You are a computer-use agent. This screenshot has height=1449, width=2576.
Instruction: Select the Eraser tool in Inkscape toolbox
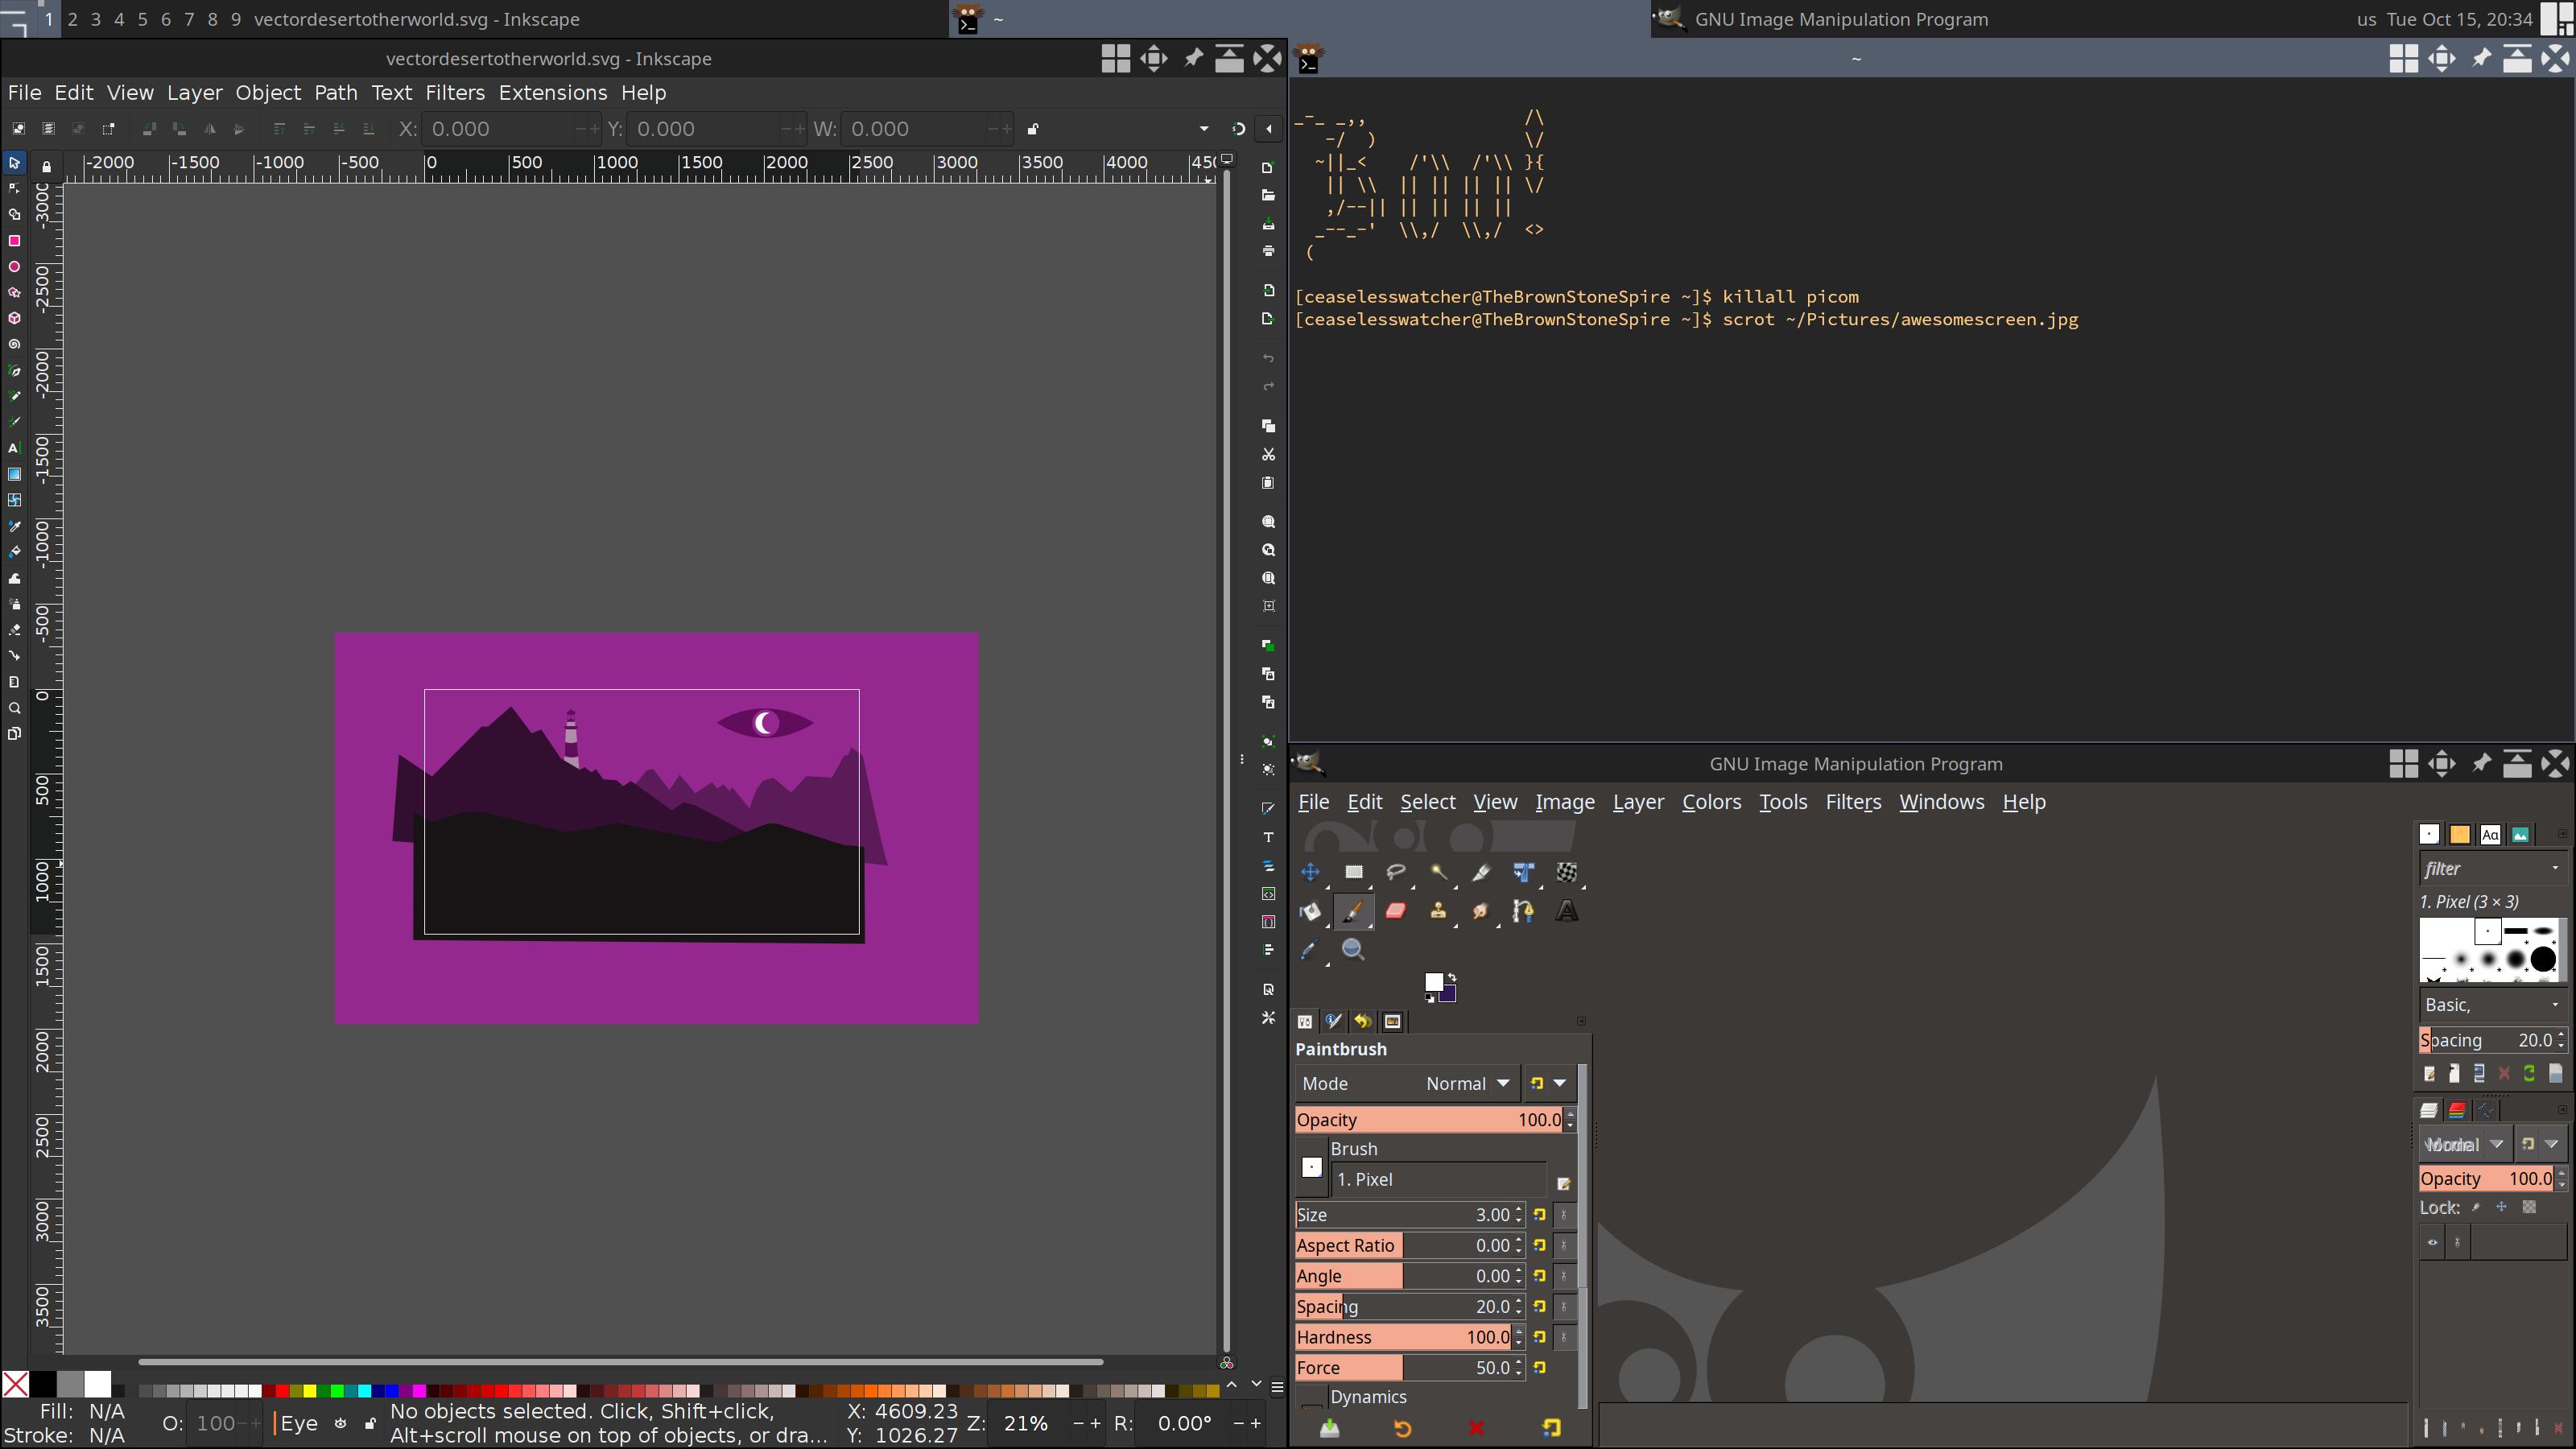14,630
